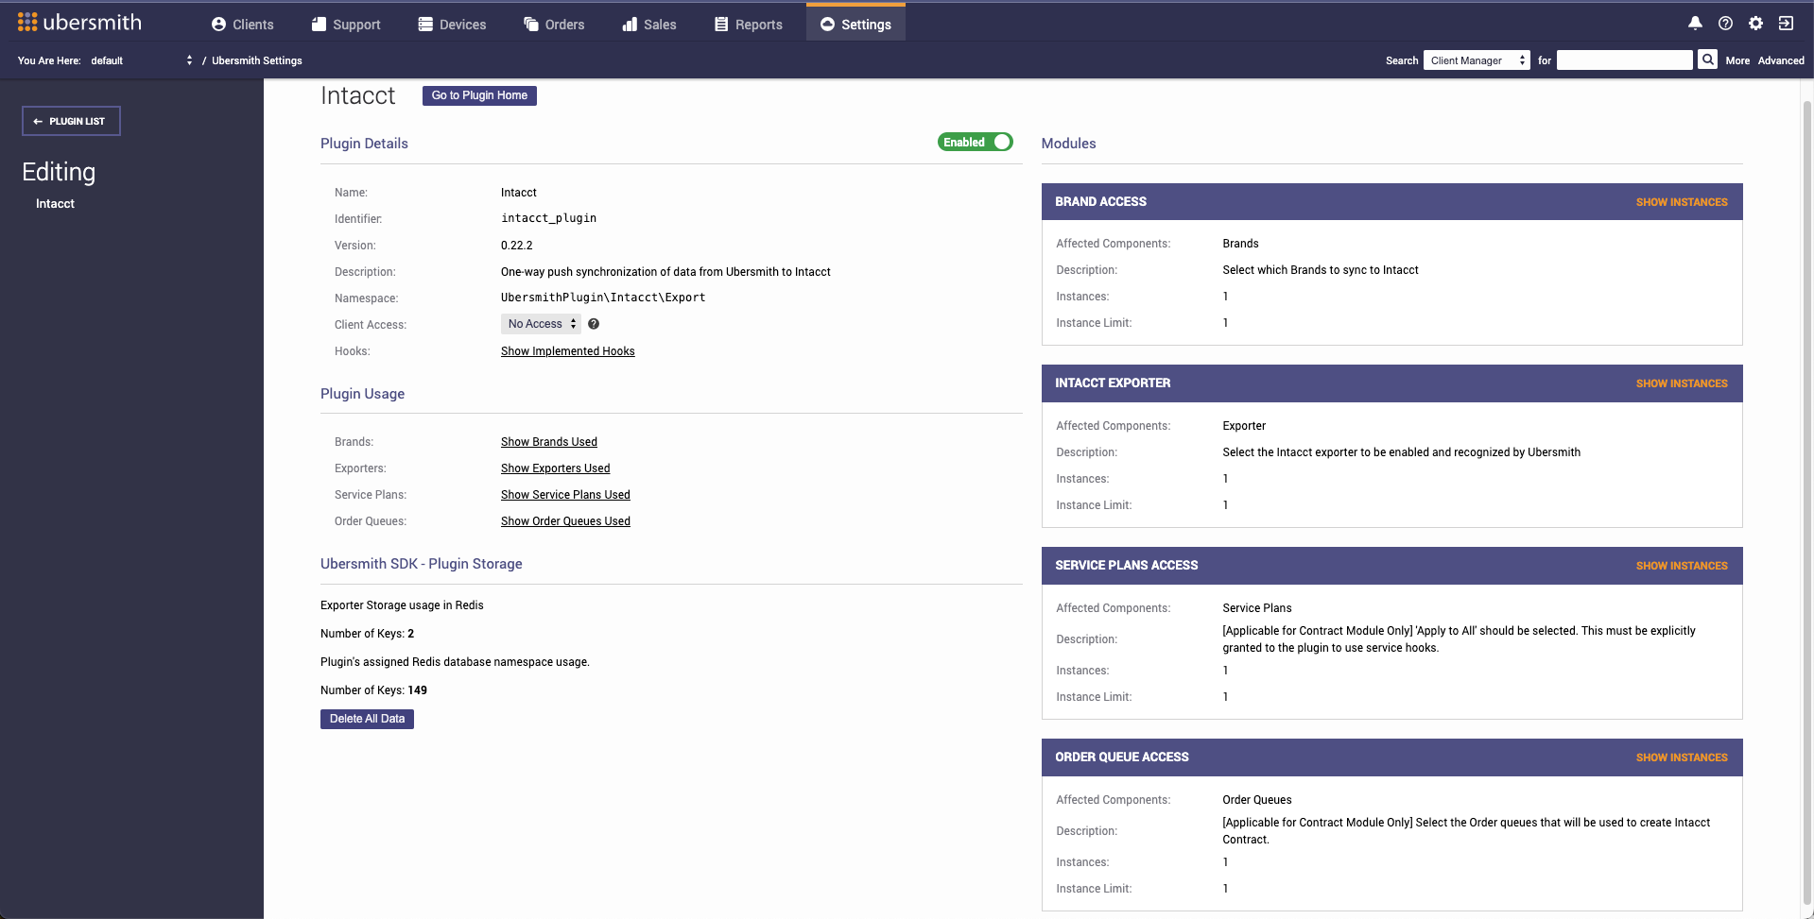Open the help question mark icon in header
This screenshot has height=919, width=1814.
(1725, 23)
